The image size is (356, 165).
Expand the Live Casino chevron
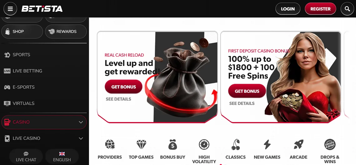coord(81,138)
